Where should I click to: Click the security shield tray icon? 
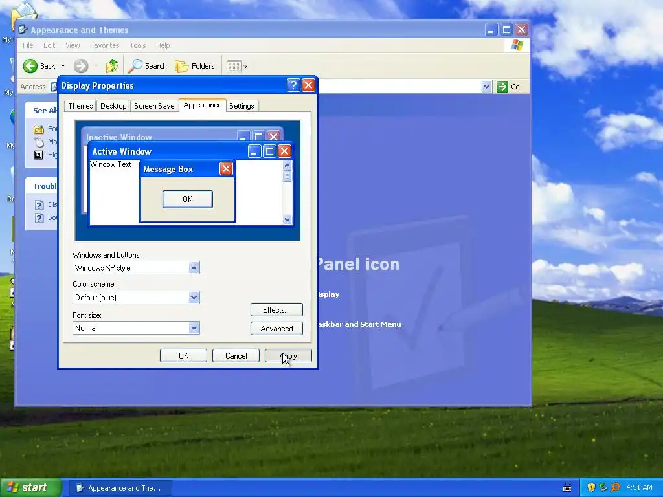591,487
